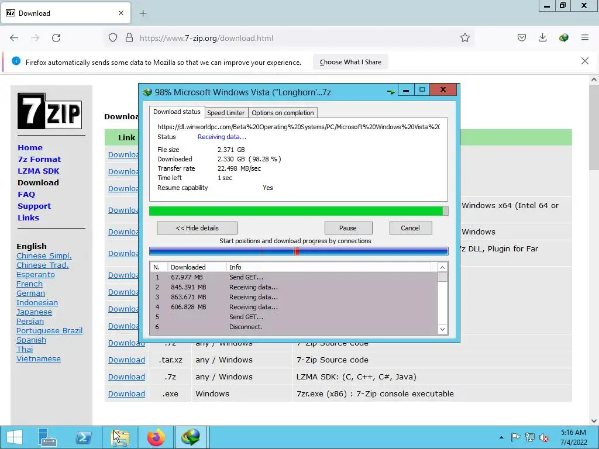Bookmark this page with the star
This screenshot has height=449, width=599.
(465, 38)
